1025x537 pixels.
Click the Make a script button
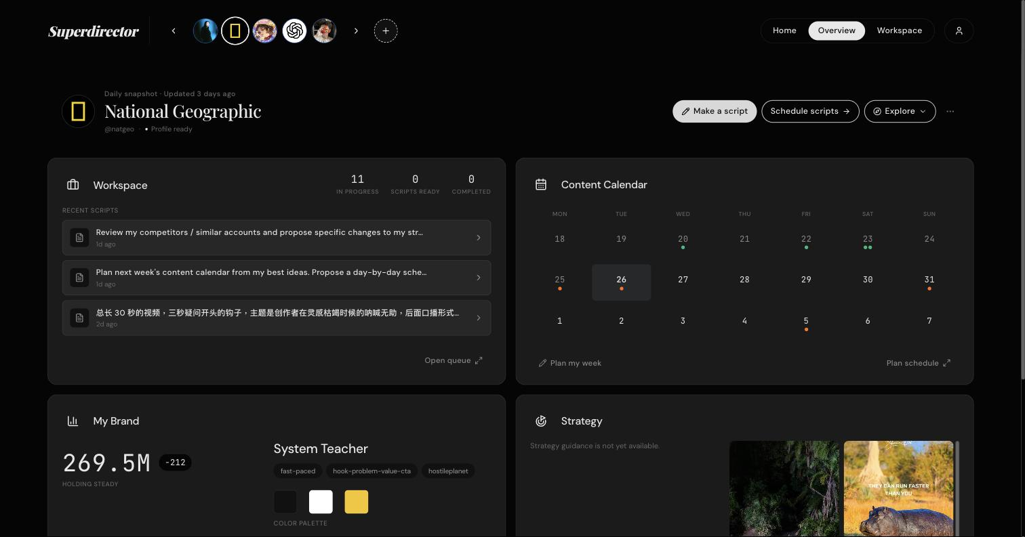(x=715, y=111)
